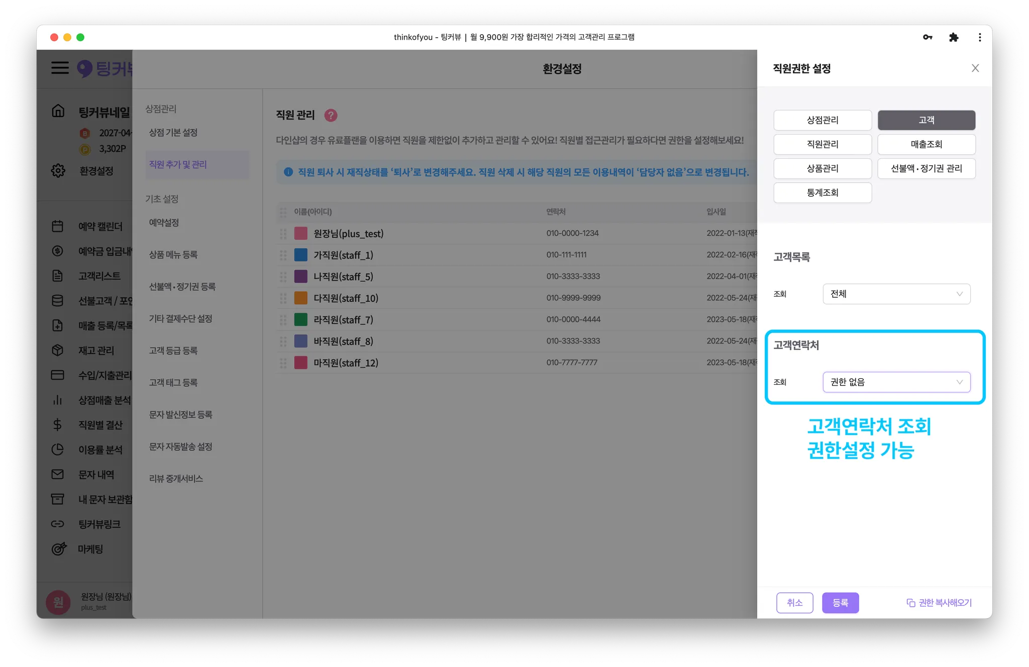Screen dimensions: 1029x667
Task: Click the 환경설정 gear icon
Action: (58, 171)
